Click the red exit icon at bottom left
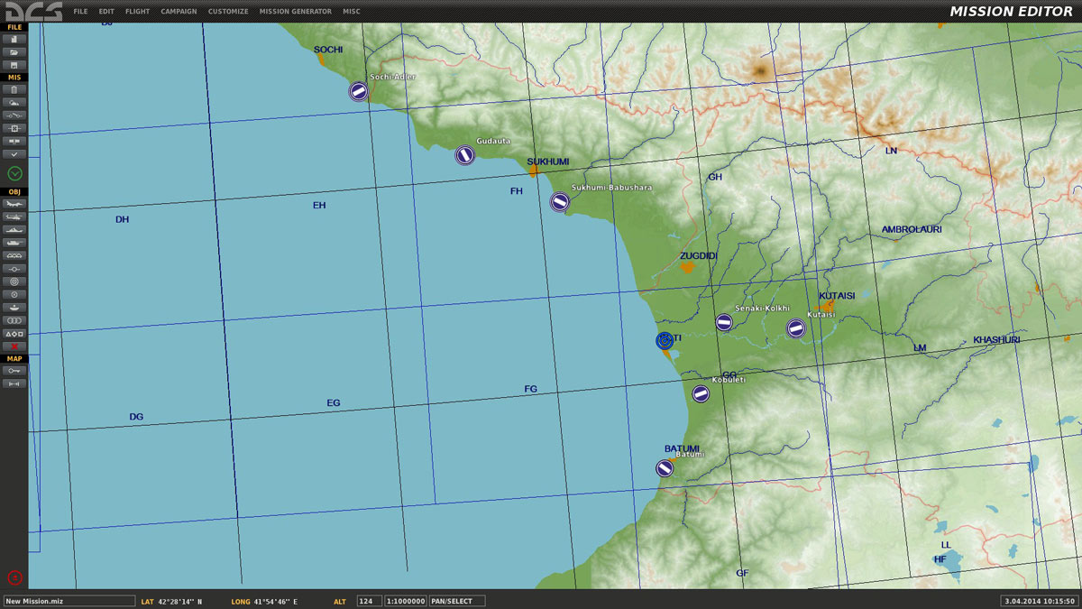1082x609 pixels. point(14,577)
